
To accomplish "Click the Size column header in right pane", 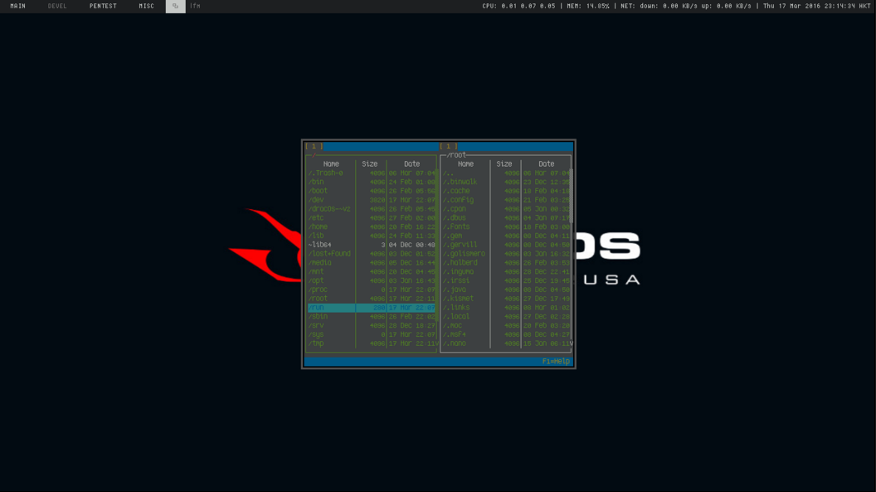I will click(504, 164).
